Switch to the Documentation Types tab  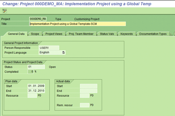pyautogui.click(x=153, y=34)
